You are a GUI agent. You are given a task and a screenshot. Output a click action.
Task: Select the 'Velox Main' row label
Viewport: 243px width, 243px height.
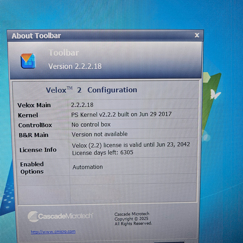point(34,105)
